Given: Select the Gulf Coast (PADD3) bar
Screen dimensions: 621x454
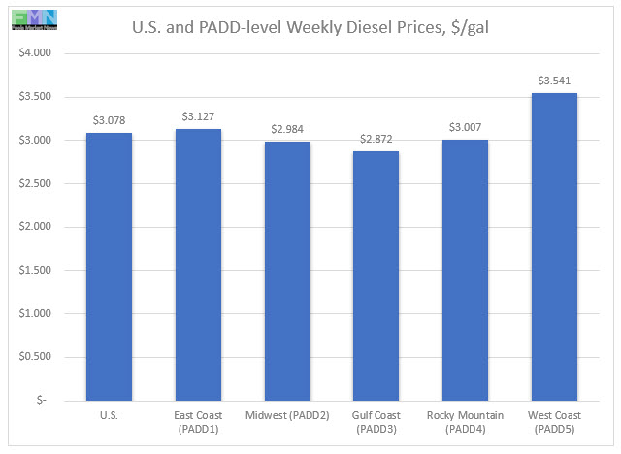Looking at the screenshot, I should point(376,276).
